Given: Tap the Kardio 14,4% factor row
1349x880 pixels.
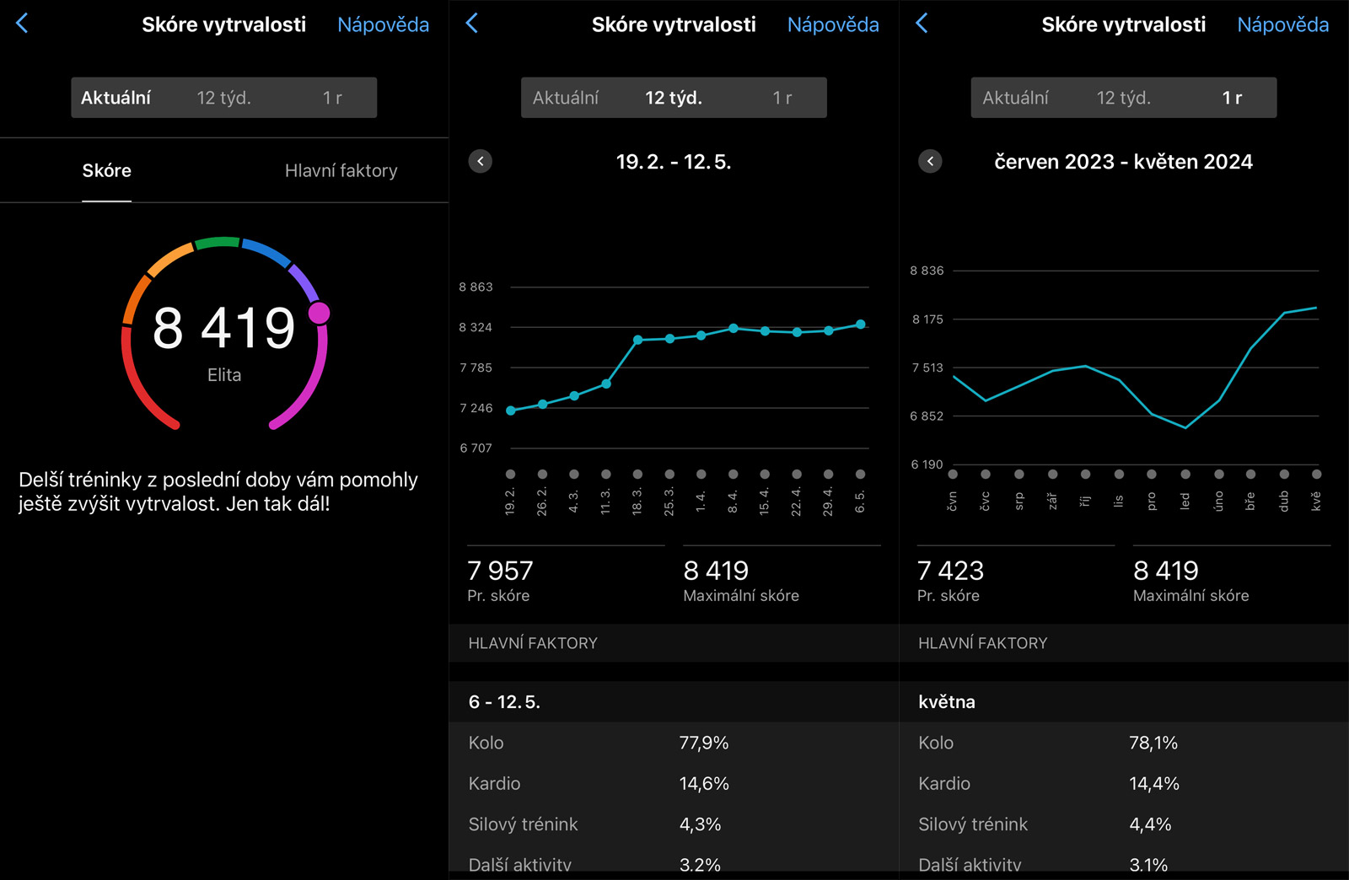Looking at the screenshot, I should [x=1123, y=783].
